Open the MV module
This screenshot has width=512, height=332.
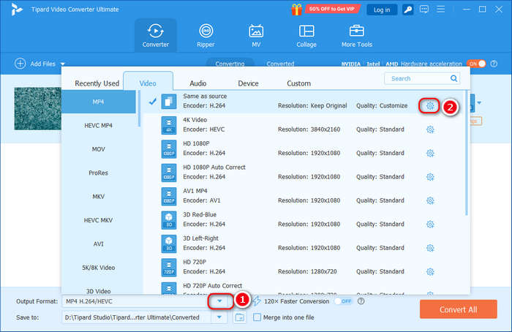[256, 35]
